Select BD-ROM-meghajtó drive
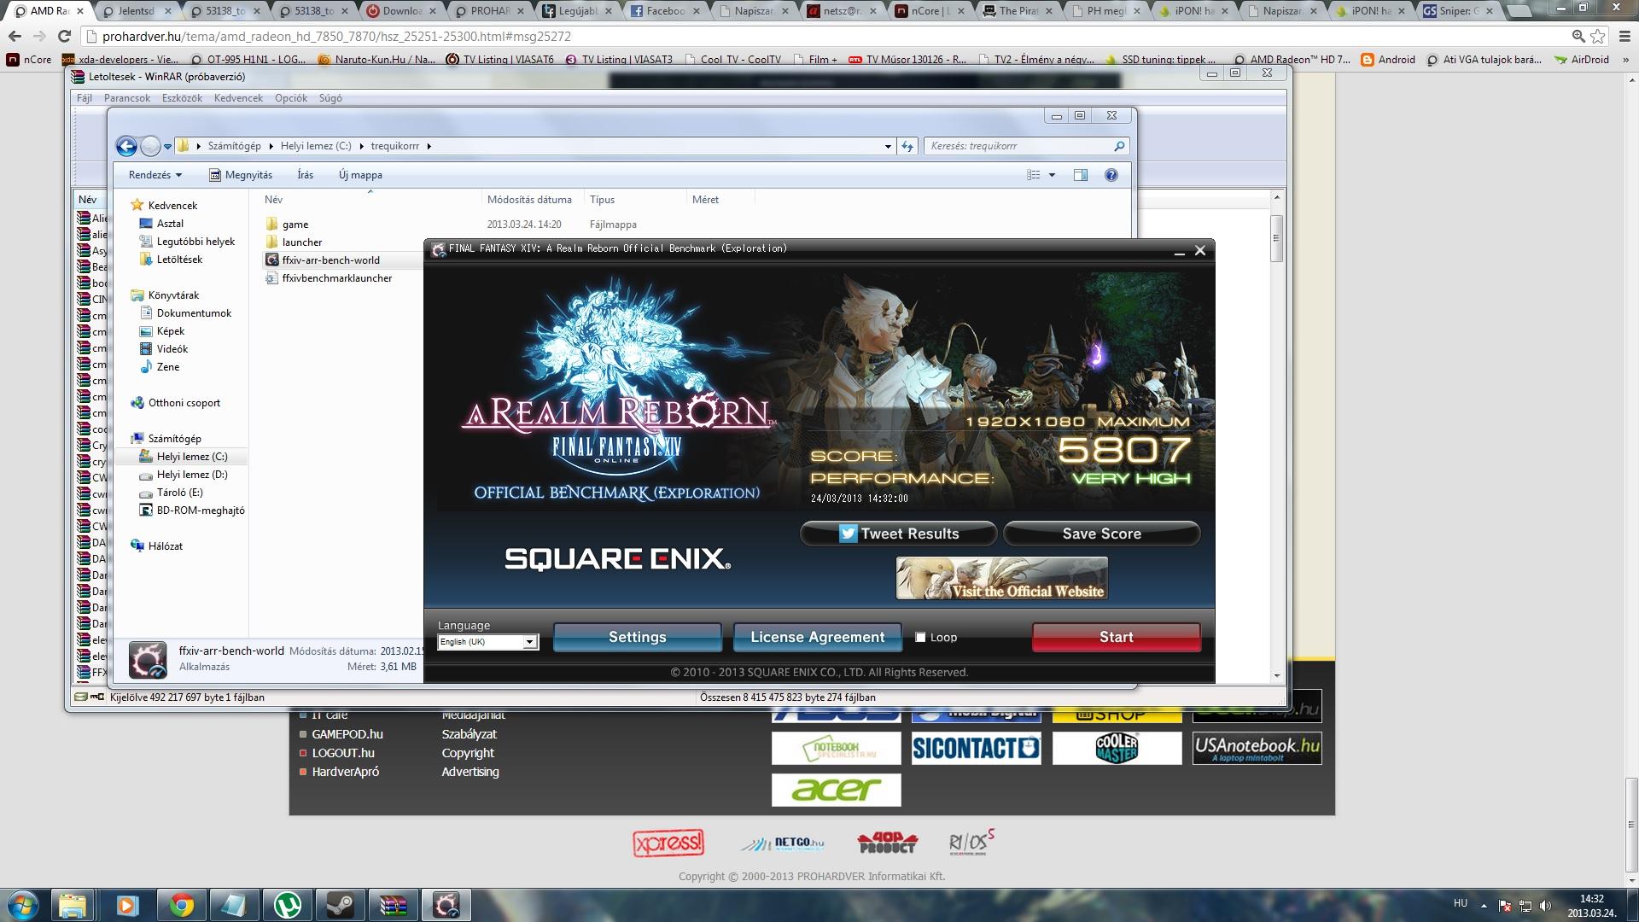This screenshot has width=1639, height=922. [x=201, y=511]
